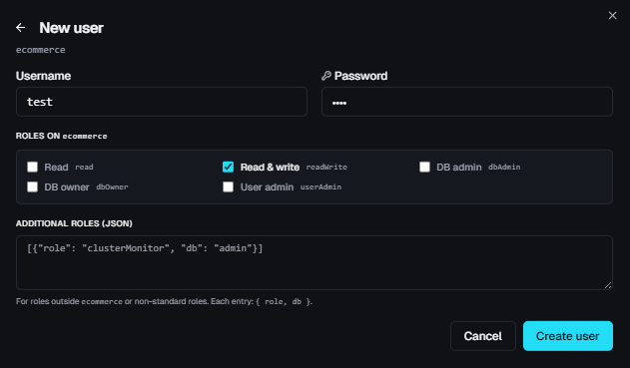630x368 pixels.
Task: Click the back arrow beside New user
Action: [21, 28]
